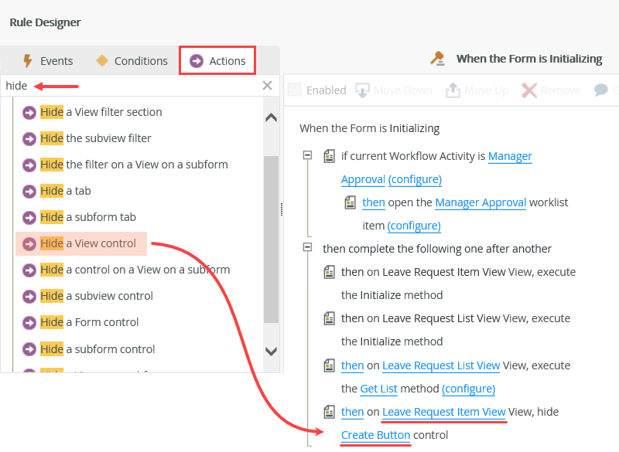The image size is (619, 452).
Task: Click the purple arrow icon beside 'Hide a Form control'
Action: click(x=31, y=322)
